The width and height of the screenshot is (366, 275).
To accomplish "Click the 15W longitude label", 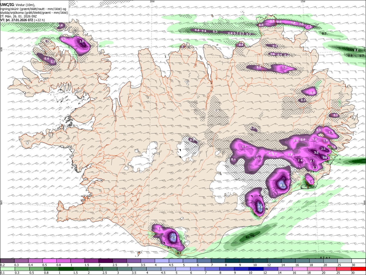I will tap(303, 1).
